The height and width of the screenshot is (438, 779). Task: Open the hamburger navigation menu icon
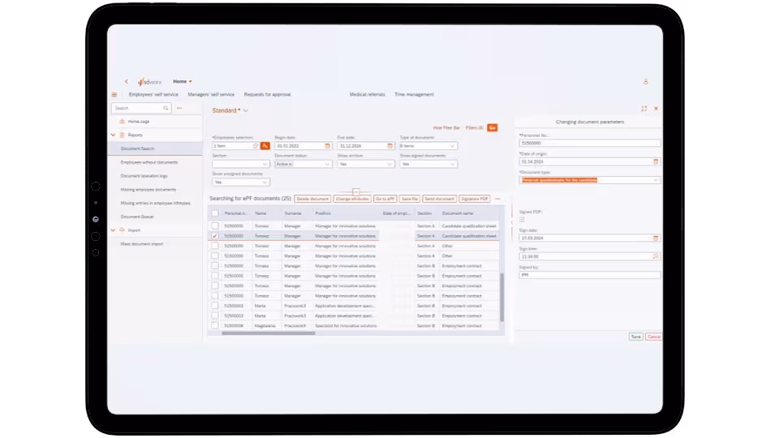[114, 94]
